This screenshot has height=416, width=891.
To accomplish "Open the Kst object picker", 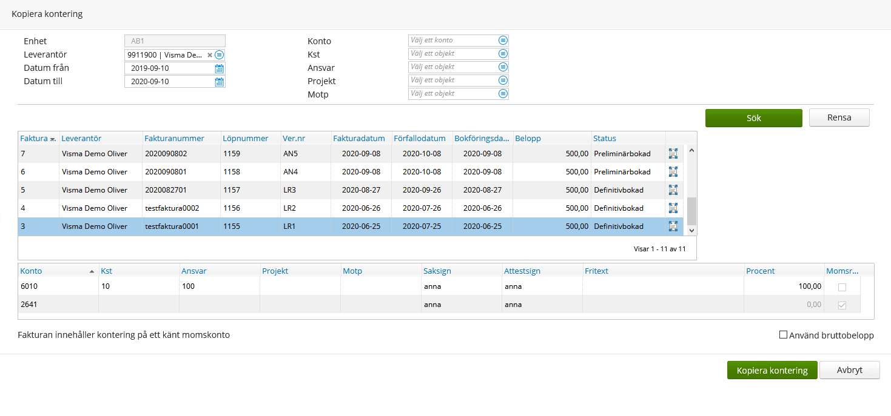I will click(502, 53).
